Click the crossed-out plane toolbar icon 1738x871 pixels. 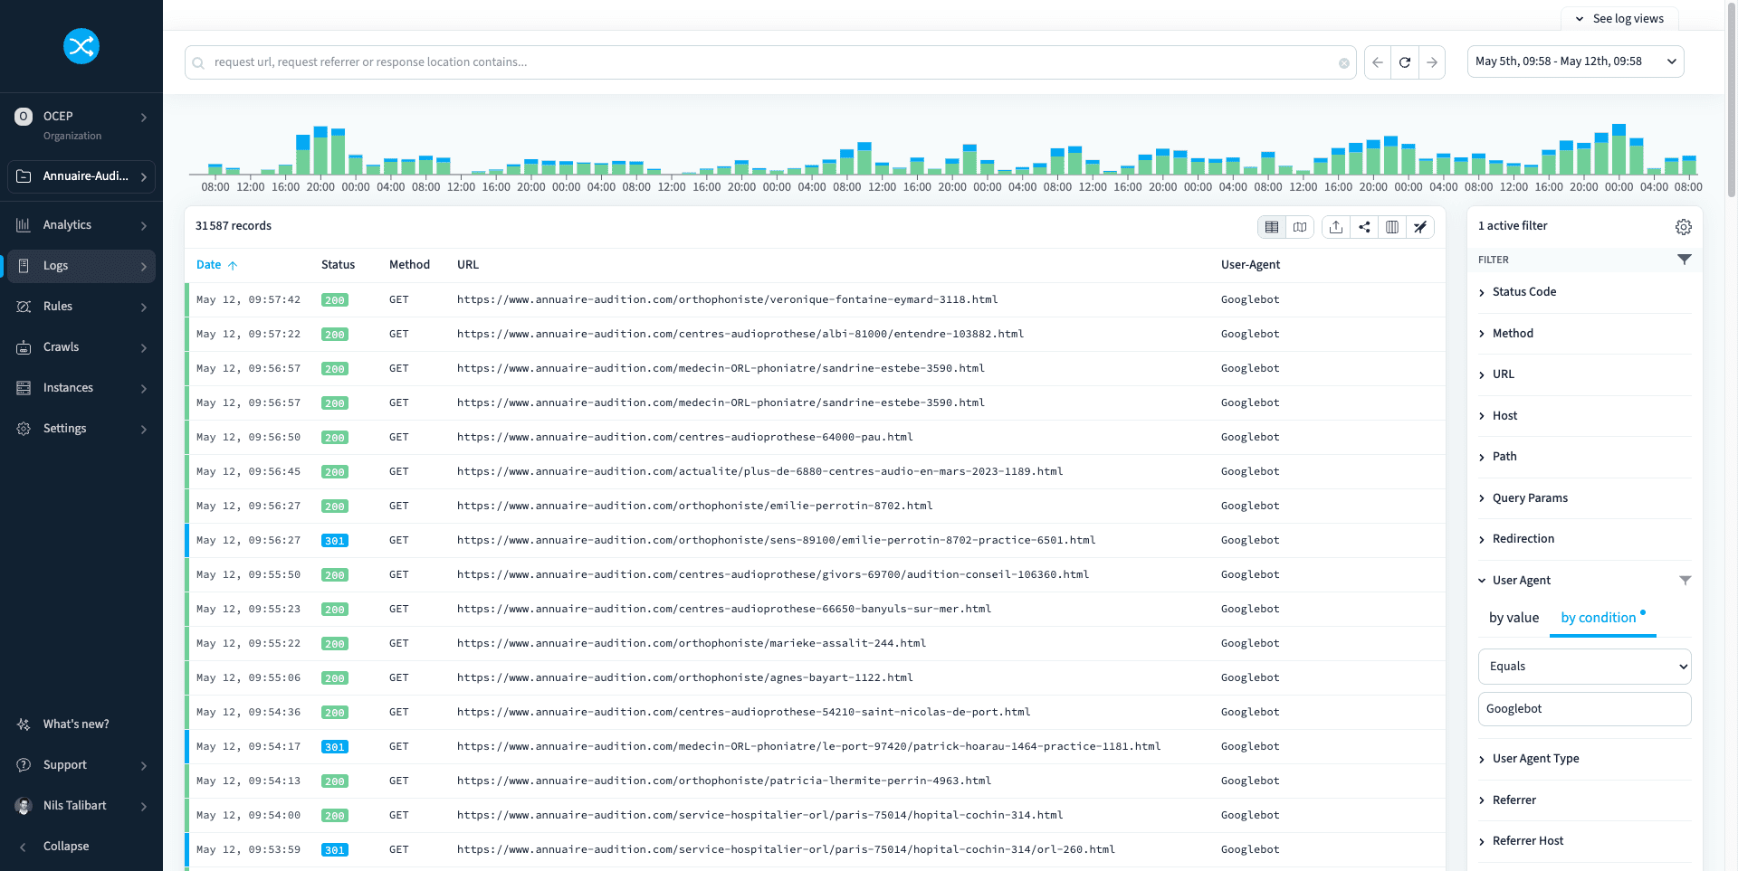click(1420, 227)
